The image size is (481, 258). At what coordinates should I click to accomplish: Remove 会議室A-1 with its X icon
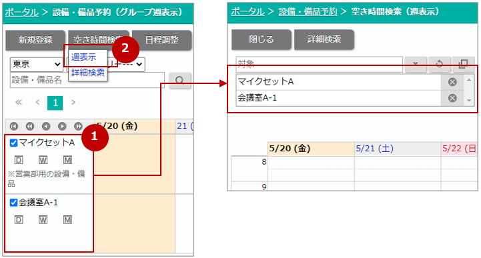point(452,98)
